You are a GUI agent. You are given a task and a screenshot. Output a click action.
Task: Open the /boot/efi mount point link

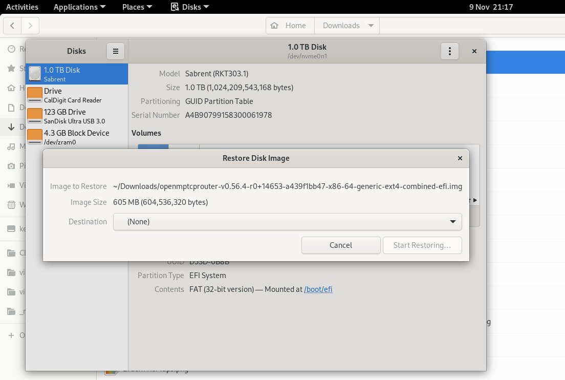(318, 289)
